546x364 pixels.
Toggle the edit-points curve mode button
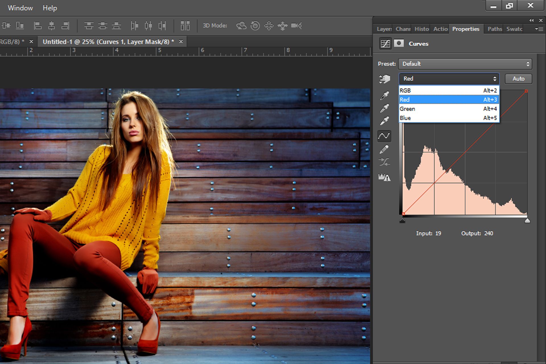tap(384, 136)
